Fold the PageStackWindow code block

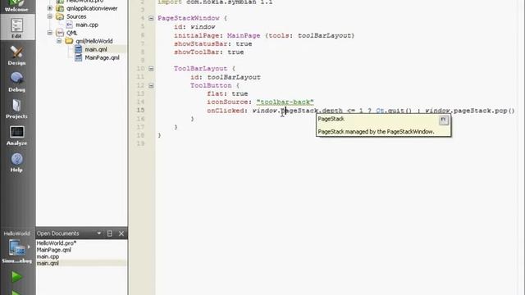coord(151,18)
